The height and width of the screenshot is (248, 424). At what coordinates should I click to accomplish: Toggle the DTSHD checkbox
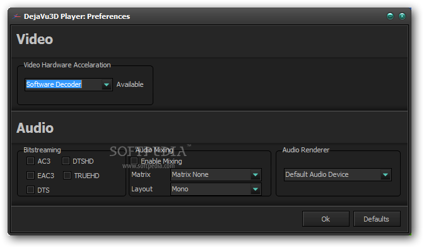click(66, 161)
